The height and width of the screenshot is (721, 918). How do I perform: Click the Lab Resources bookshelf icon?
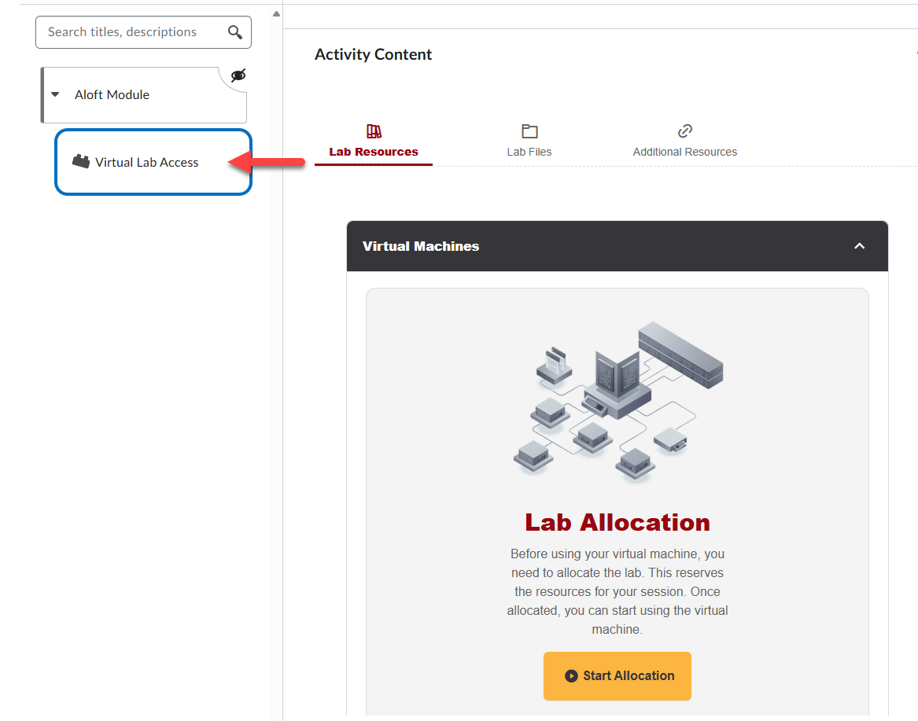click(x=373, y=131)
